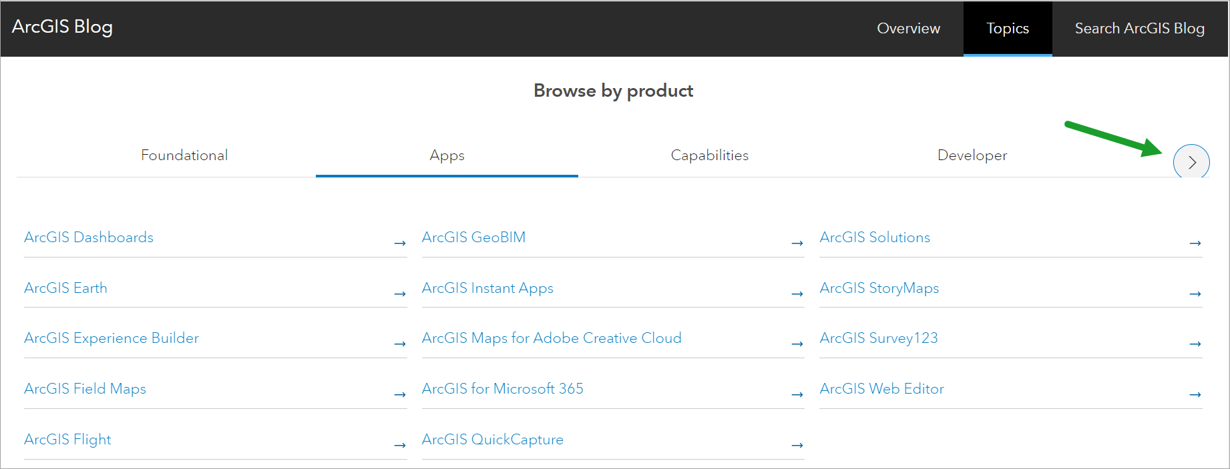This screenshot has height=469, width=1230.
Task: Click arrow beside ArcGIS StoryMaps
Action: tap(1195, 294)
